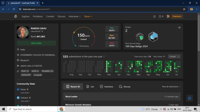Click the solved problems progress ring
The width and height of the screenshot is (200, 112).
[x=84, y=37]
